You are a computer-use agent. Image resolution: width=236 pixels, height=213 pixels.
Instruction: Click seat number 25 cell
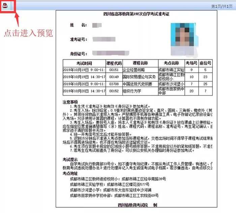(205, 84)
